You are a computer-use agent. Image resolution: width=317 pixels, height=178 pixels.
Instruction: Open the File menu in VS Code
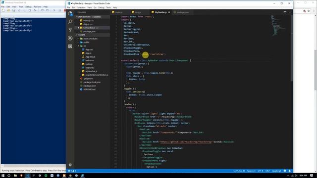coord(68,7)
